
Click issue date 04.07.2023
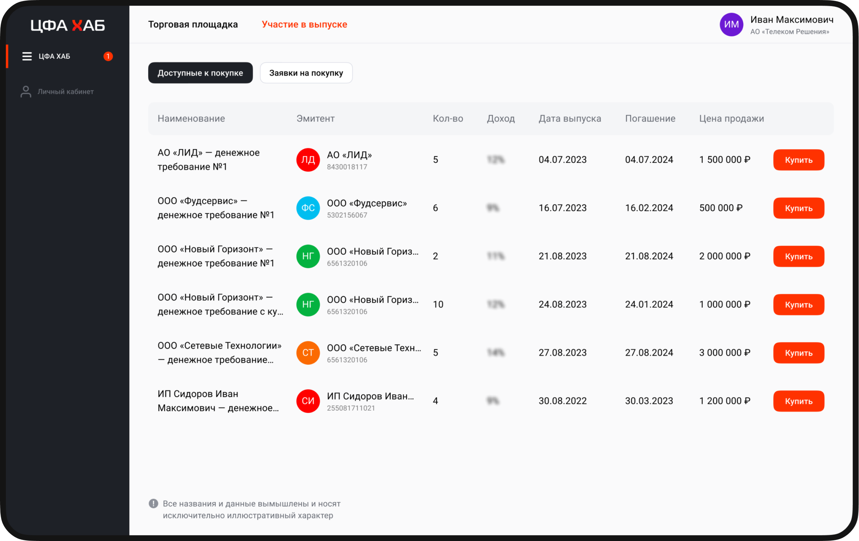(562, 160)
